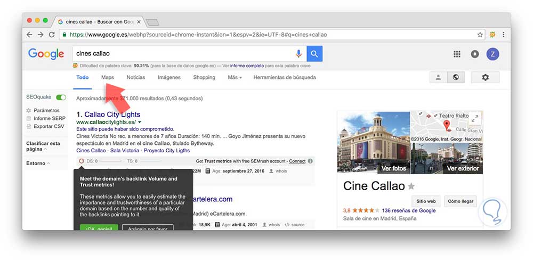Viewport: 533px width, 262px height.
Task: Click the cines callao search field
Action: pos(183,54)
